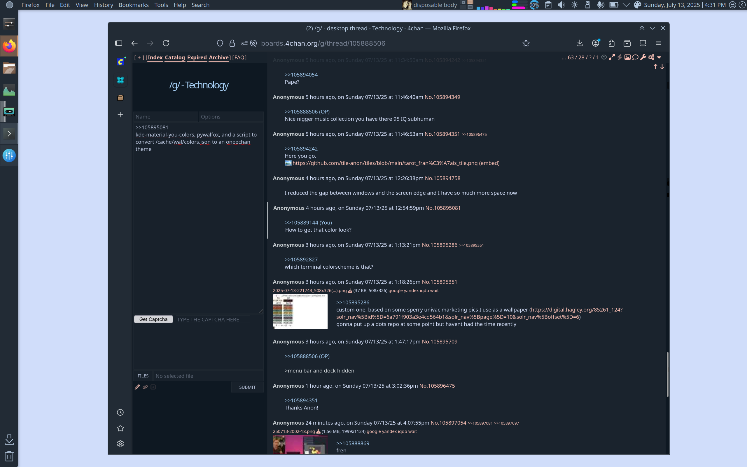Click the Name input field
Viewport: 747px width, 467px height.
pyautogui.click(x=165, y=117)
